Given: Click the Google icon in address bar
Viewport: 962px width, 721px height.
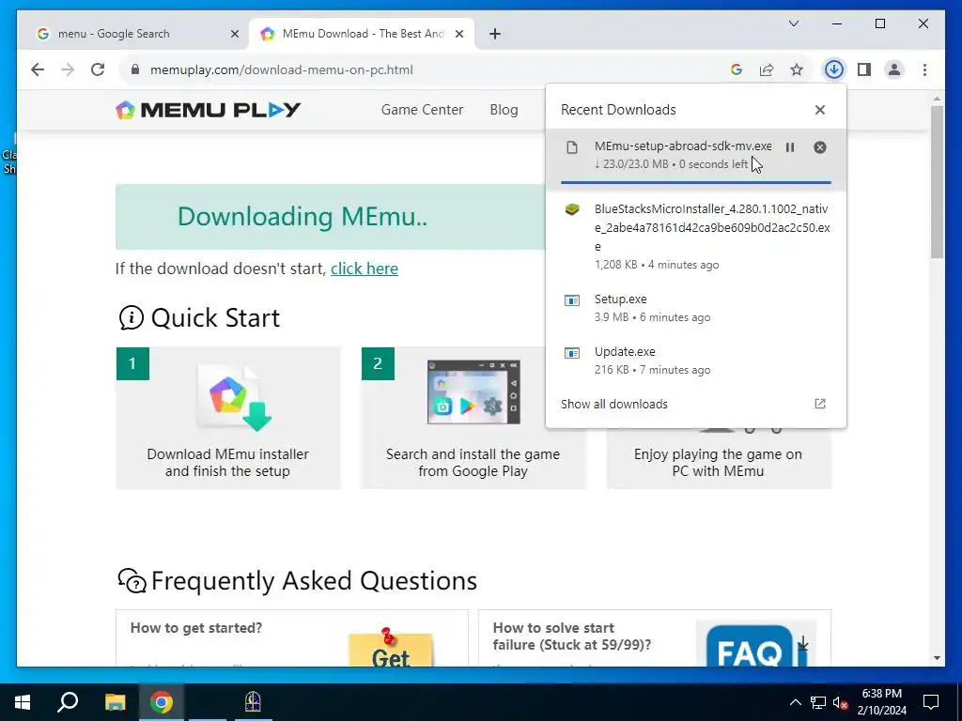Looking at the screenshot, I should tap(737, 69).
